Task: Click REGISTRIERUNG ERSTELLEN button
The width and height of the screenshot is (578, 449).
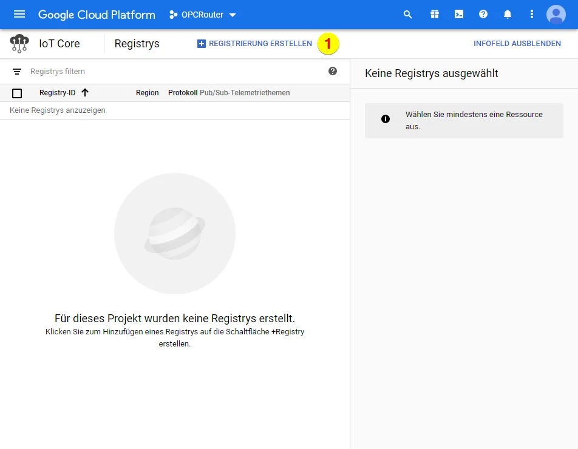Action: click(x=255, y=44)
